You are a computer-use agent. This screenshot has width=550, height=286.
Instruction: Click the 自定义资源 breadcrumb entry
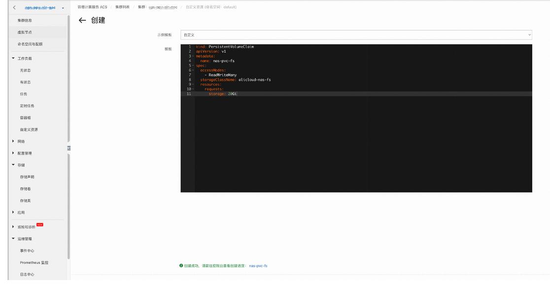tap(211, 7)
